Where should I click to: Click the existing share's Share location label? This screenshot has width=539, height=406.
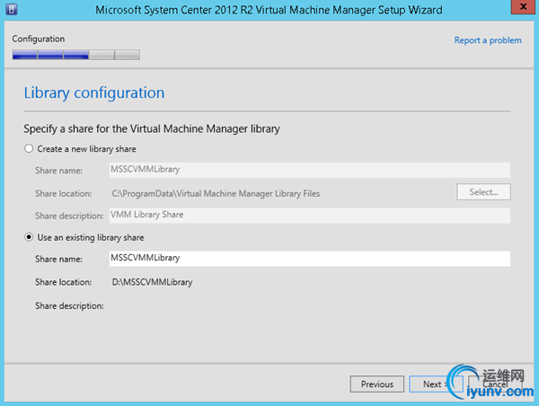pyautogui.click(x=64, y=282)
